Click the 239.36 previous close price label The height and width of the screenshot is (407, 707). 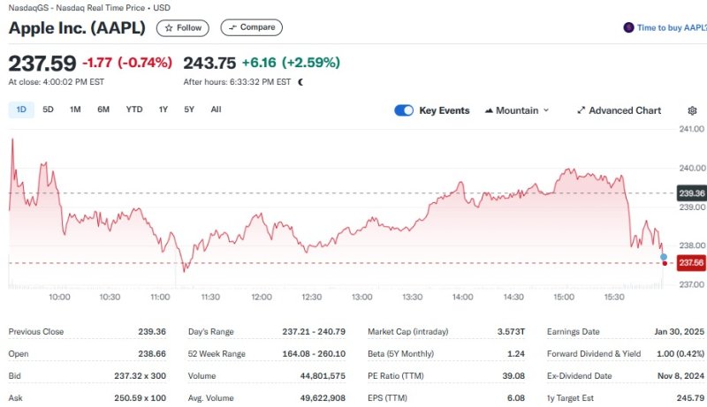(x=691, y=192)
